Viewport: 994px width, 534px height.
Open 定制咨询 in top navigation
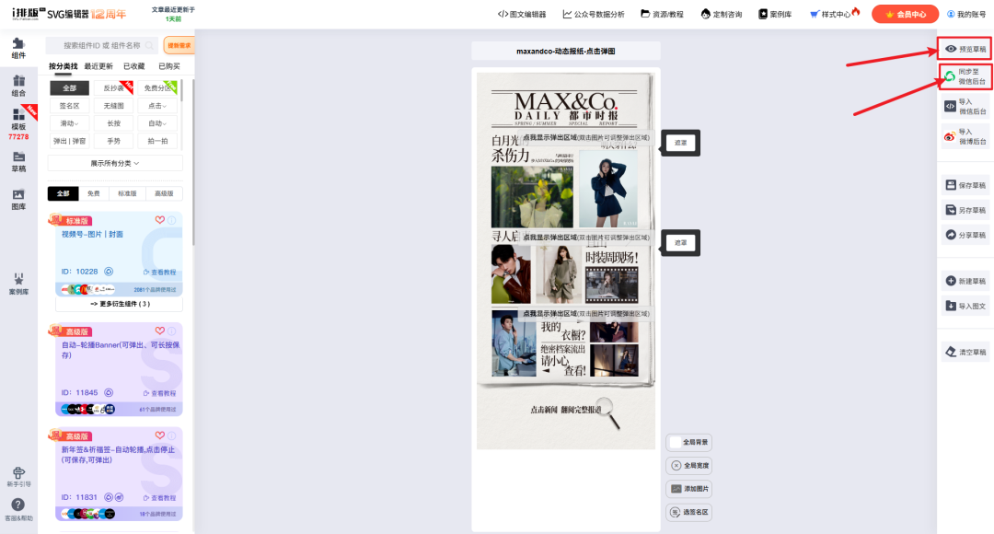pos(722,14)
